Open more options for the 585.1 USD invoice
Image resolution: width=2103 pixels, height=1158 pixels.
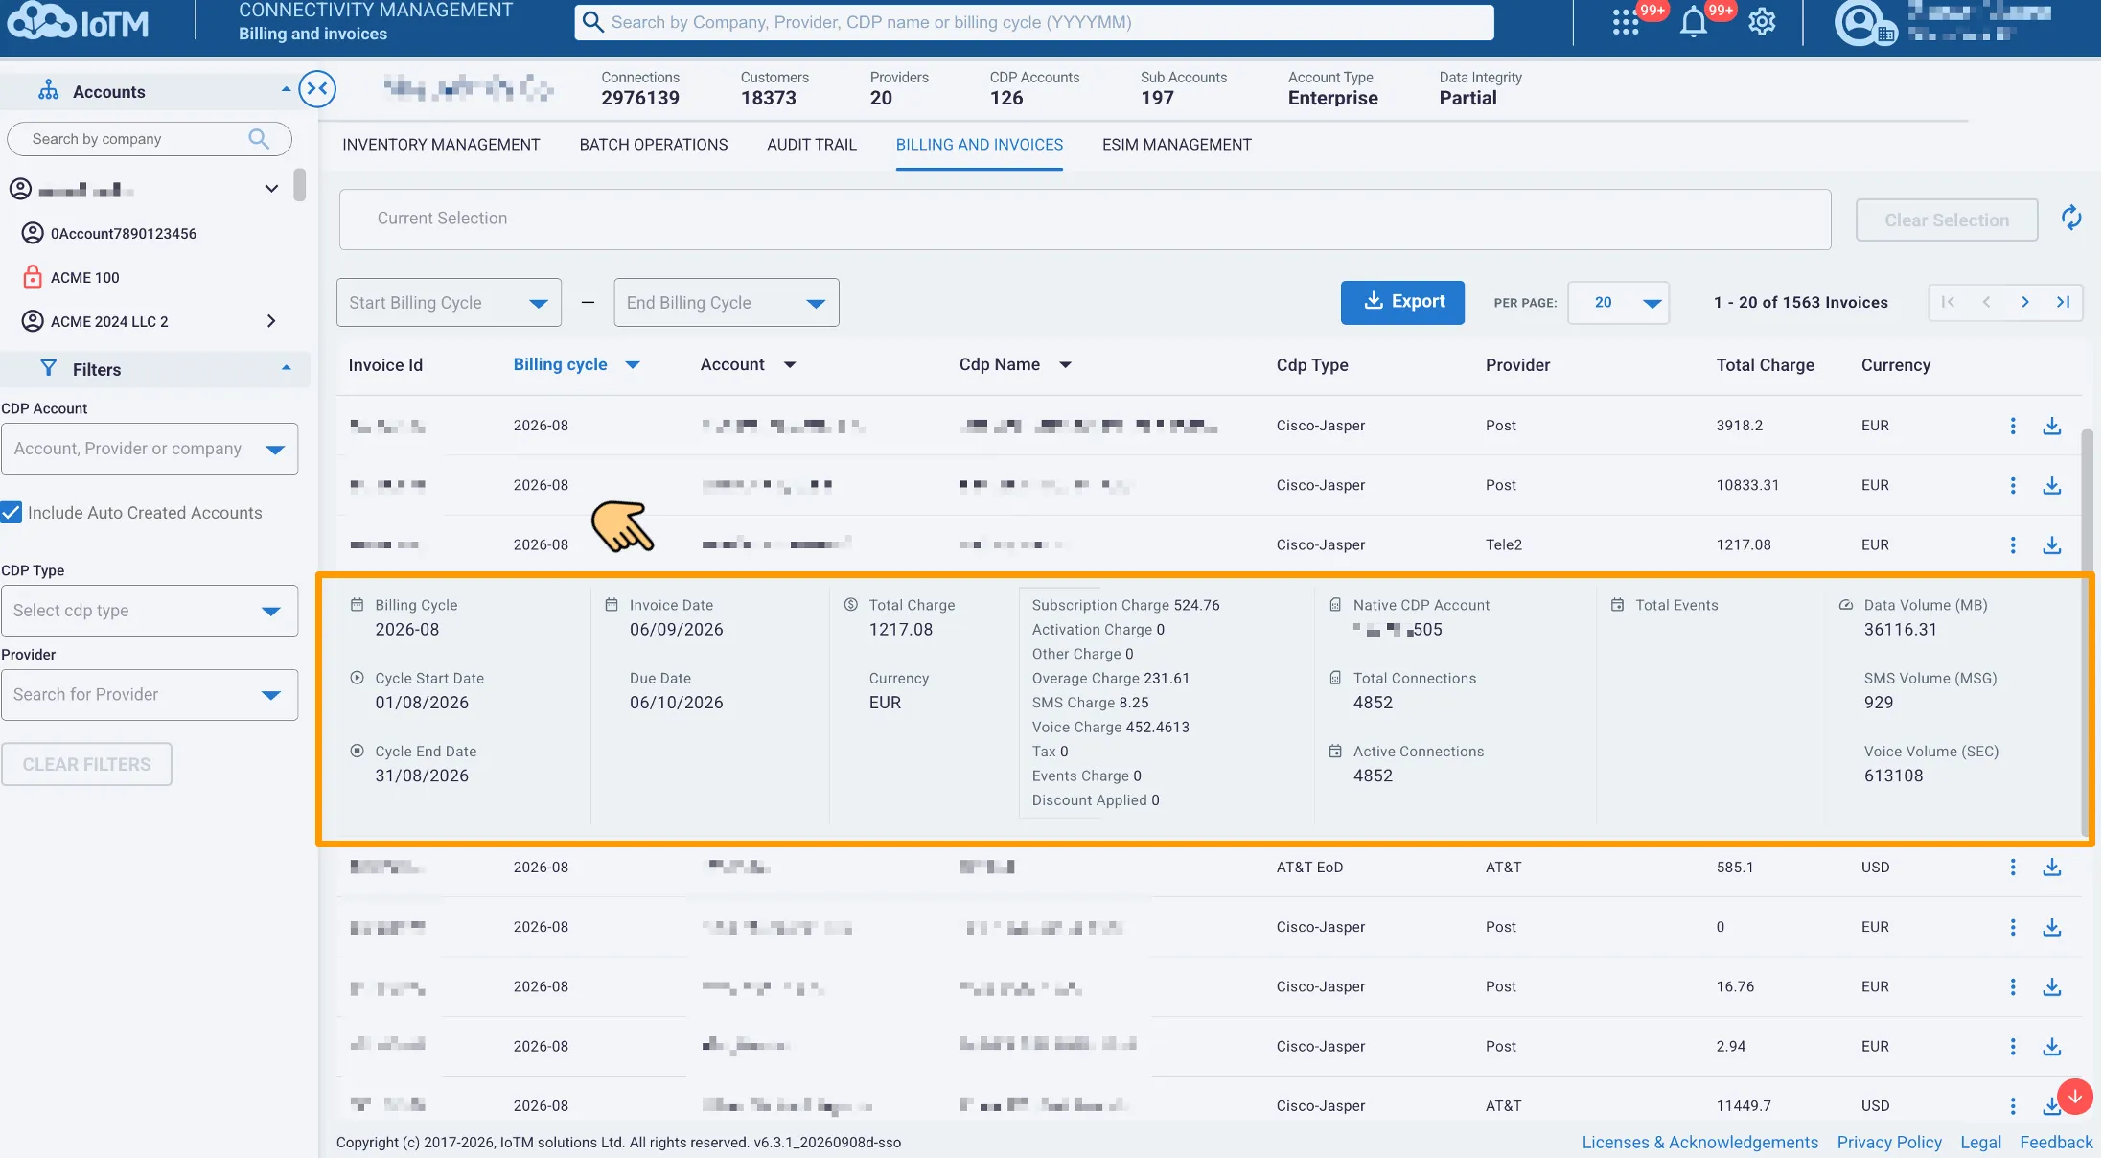(x=2013, y=868)
